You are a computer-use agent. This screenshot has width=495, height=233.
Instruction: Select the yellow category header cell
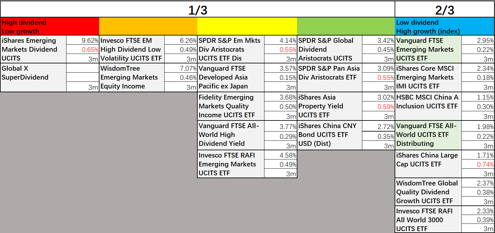[x=247, y=27]
